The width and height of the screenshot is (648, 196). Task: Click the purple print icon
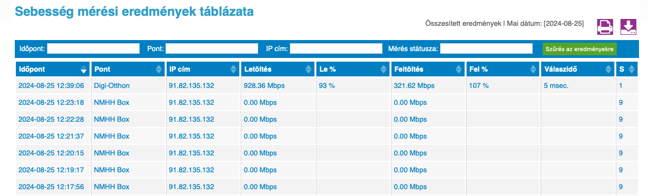605,26
